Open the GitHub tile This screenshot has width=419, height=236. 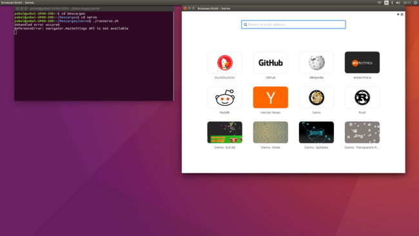point(271,63)
